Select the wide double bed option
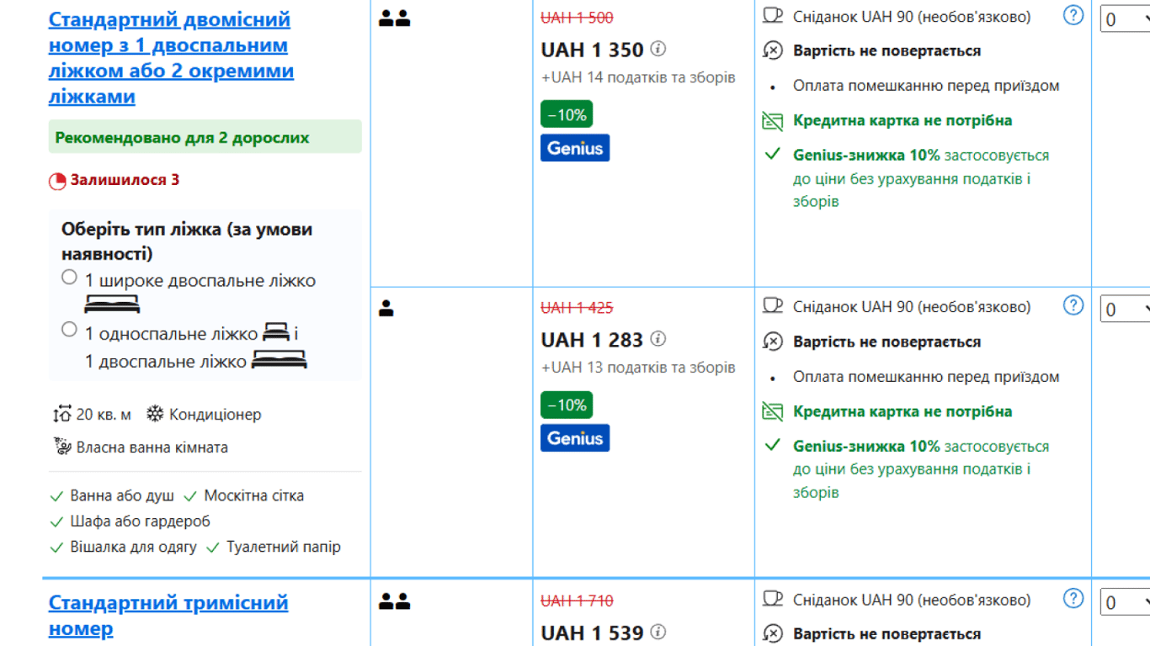 click(x=70, y=278)
